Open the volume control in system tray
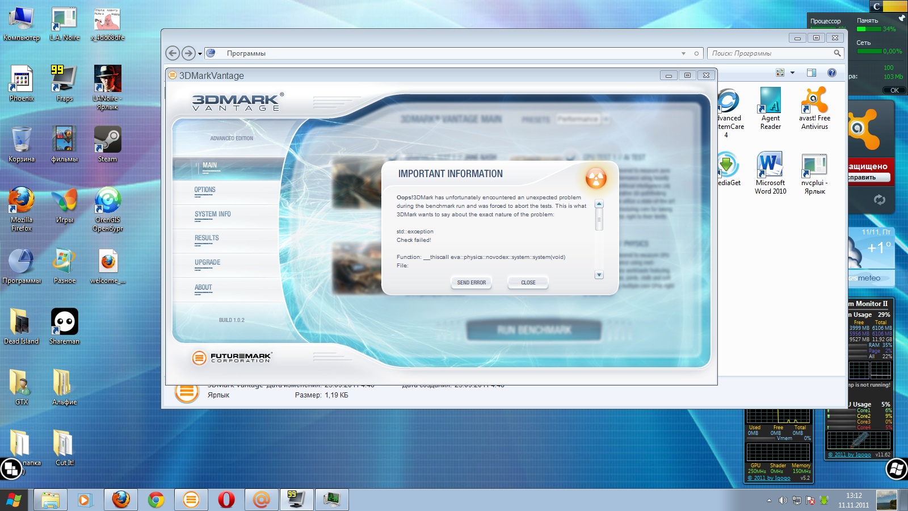Screen dimensions: 908x511 (x=783, y=500)
